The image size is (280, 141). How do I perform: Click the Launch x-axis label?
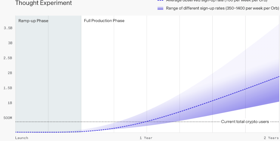[22, 138]
